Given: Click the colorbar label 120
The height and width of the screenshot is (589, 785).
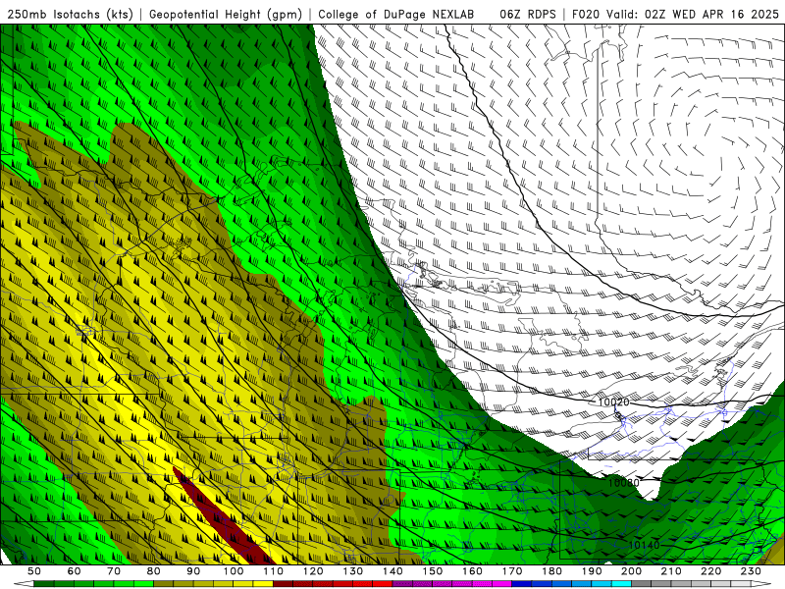Looking at the screenshot, I should [x=313, y=571].
